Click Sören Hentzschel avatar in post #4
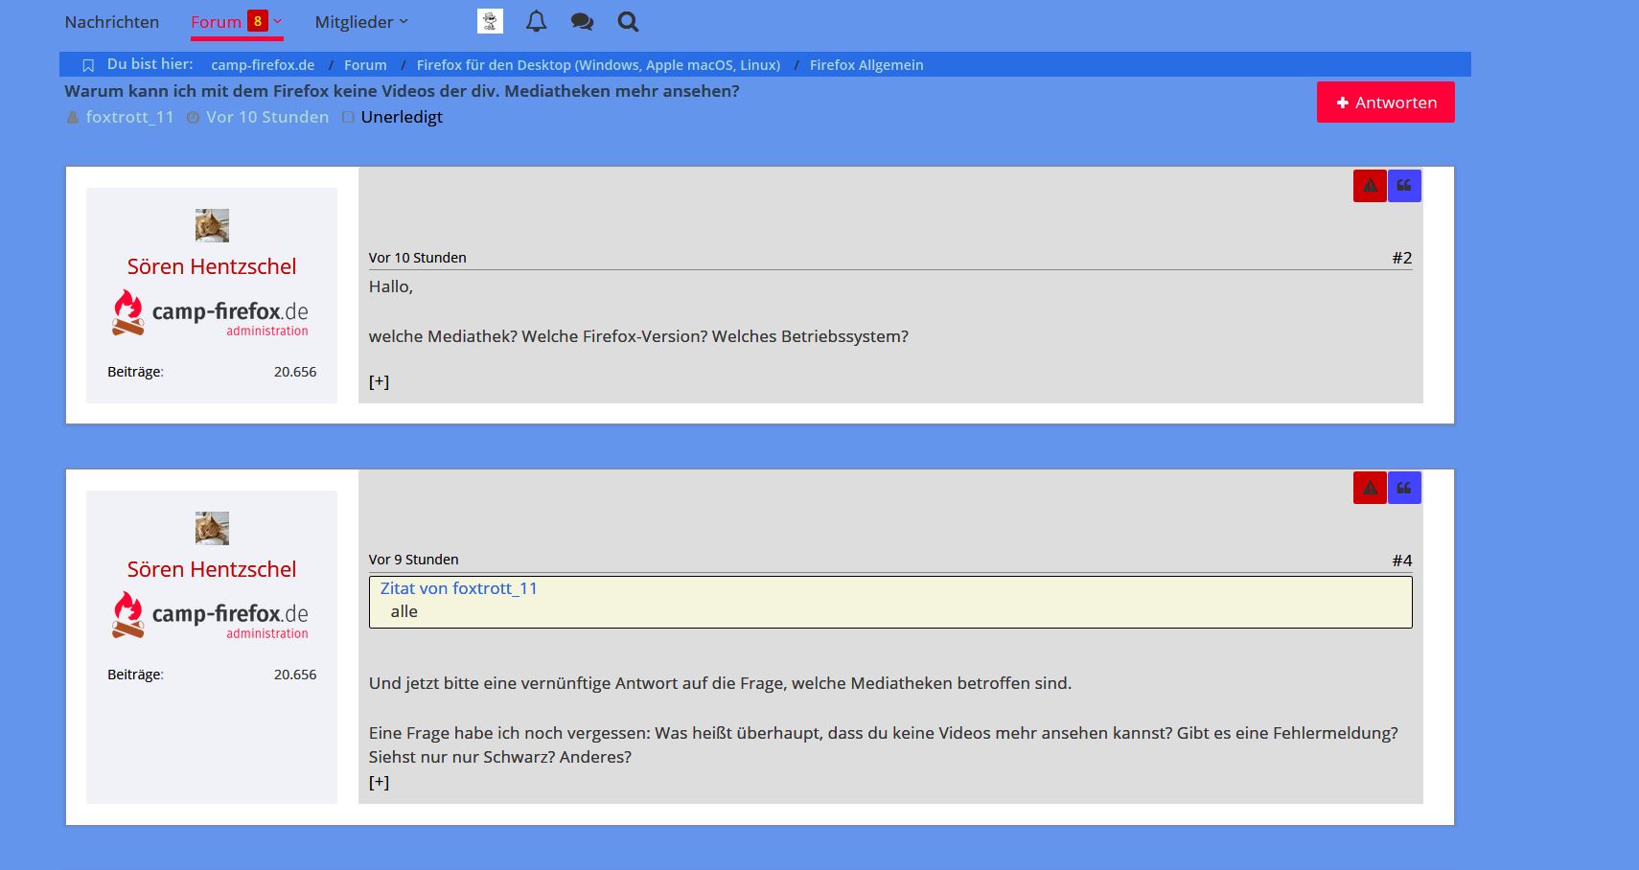The image size is (1639, 870). coord(212,528)
